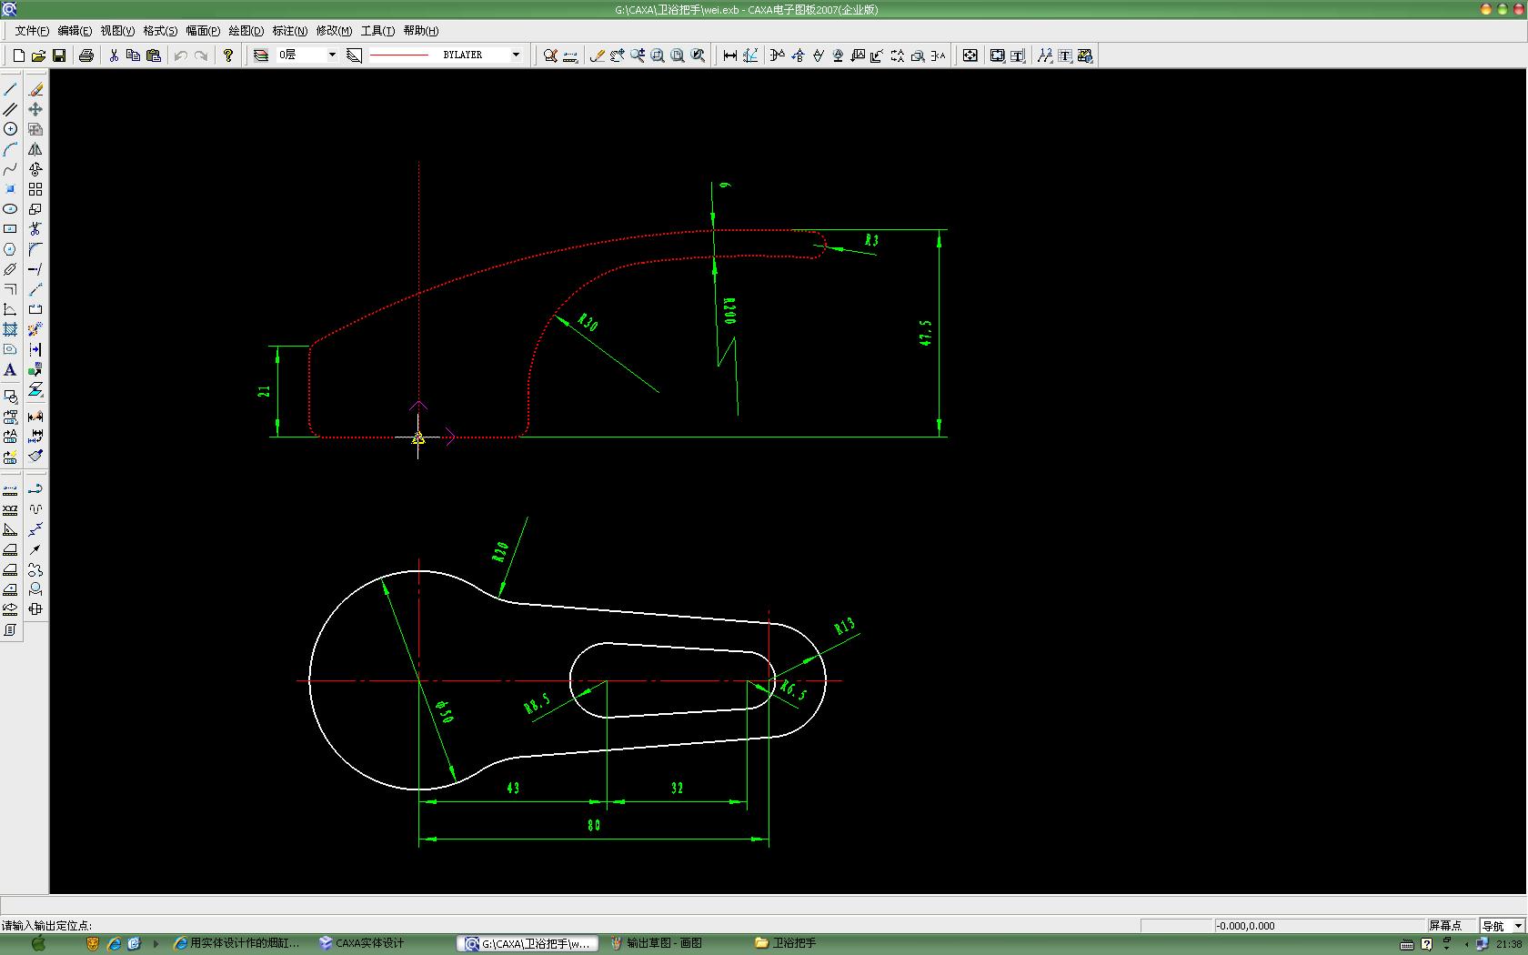Click the title block icon
This screenshot has height=955, width=1528.
pos(1018,55)
